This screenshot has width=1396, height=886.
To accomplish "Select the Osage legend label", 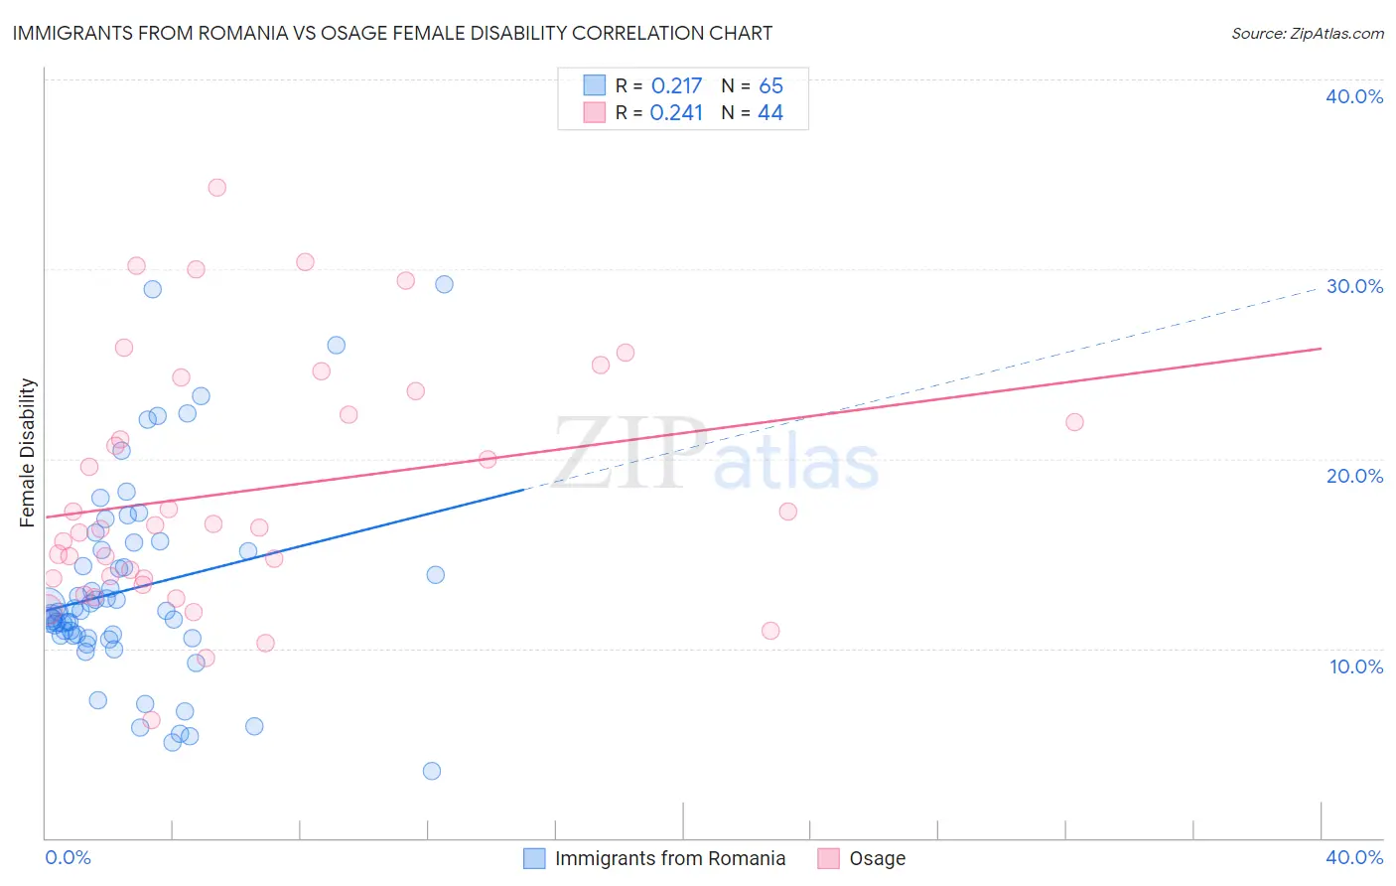I will pos(878,858).
